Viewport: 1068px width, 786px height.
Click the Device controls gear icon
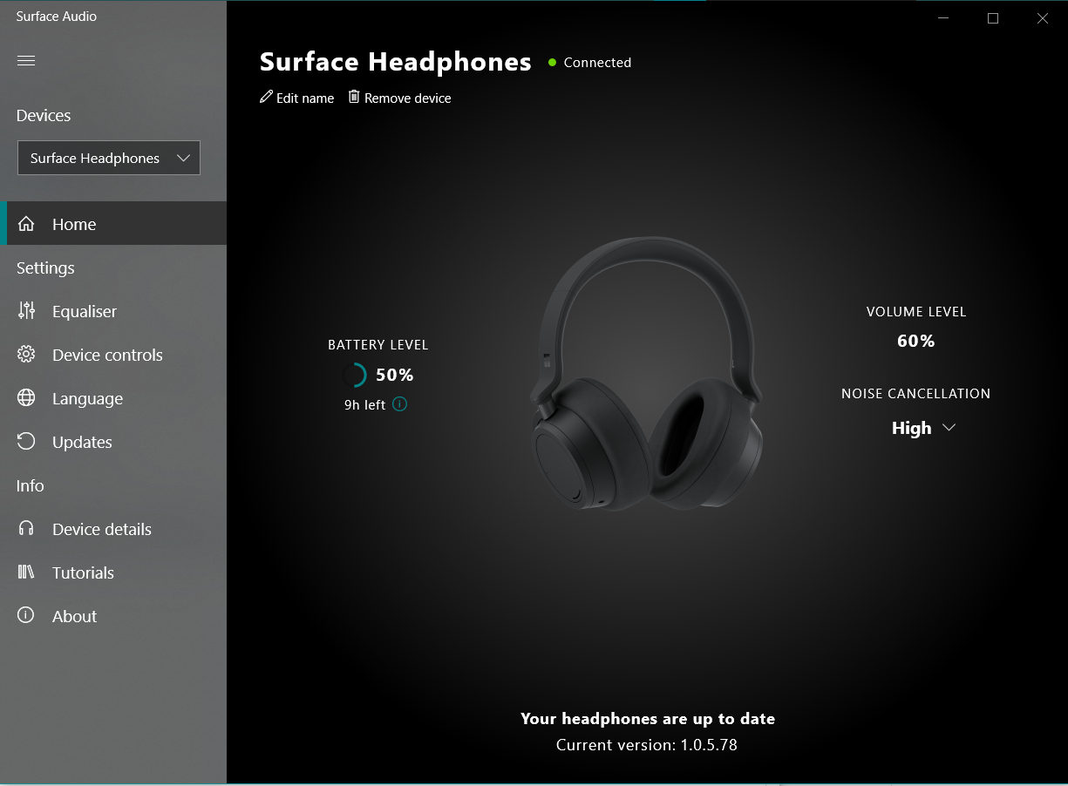coord(26,355)
